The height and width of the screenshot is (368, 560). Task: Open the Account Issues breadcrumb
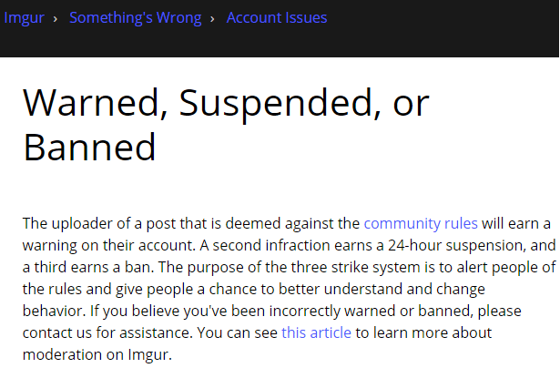277,18
